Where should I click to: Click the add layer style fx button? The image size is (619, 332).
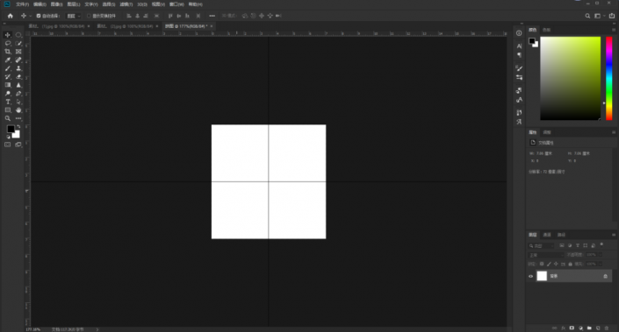pyautogui.click(x=563, y=328)
